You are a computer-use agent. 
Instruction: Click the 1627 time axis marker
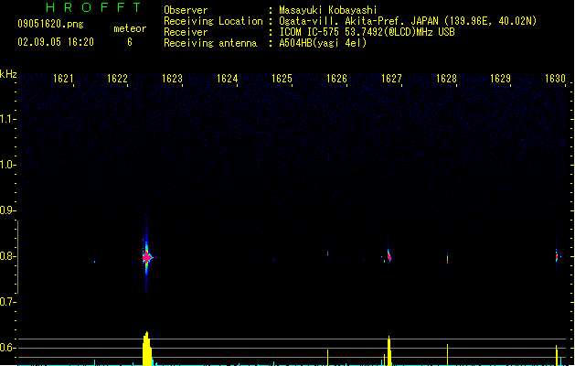391,79
